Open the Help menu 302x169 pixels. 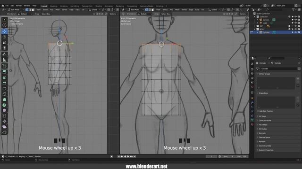(34, 6)
